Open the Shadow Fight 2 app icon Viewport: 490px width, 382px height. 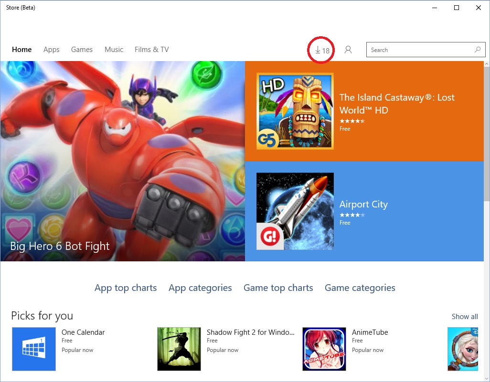179,349
